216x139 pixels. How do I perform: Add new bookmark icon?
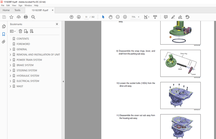(26, 31)
